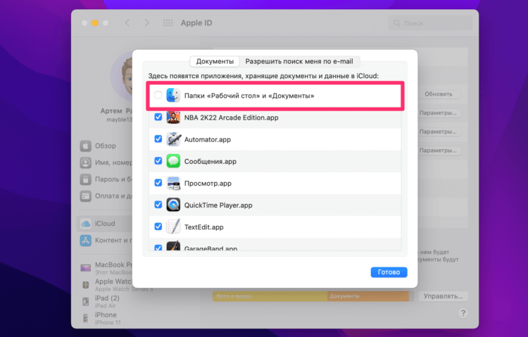Click the NBA 2K22 Arcade Edition.app label
The image size is (528, 337).
pyautogui.click(x=232, y=117)
